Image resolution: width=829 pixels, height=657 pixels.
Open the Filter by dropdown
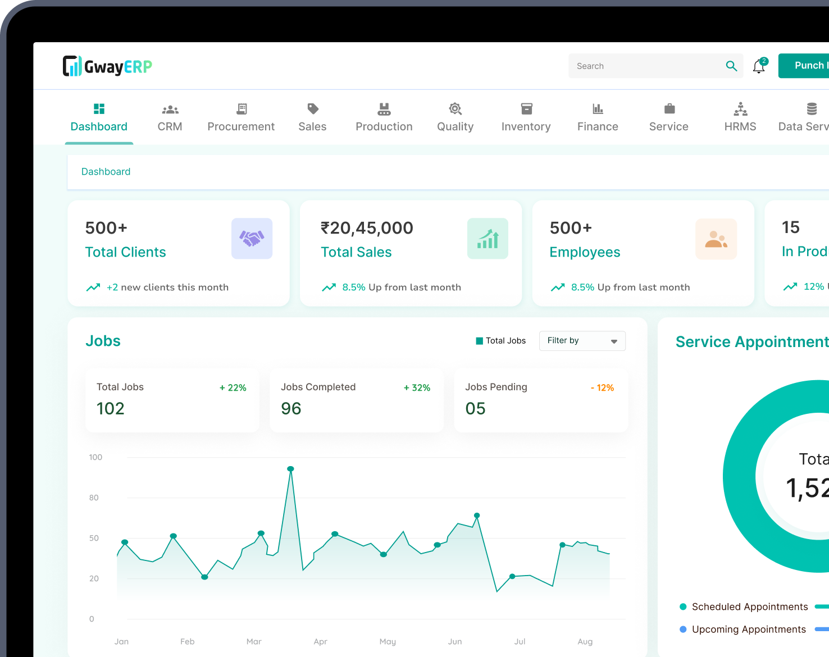[x=582, y=341]
